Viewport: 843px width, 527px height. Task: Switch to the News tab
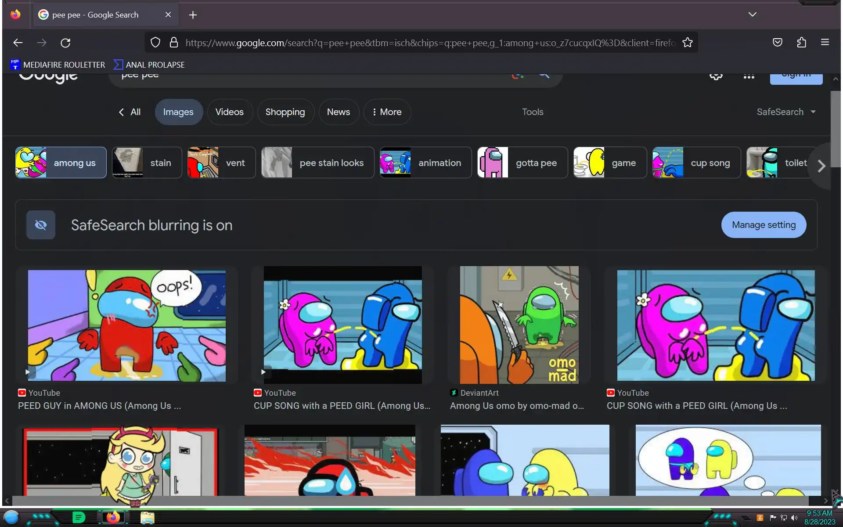pyautogui.click(x=338, y=112)
